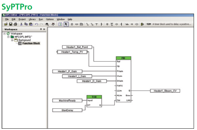Image resolution: width=197 pixels, height=130 pixels.
Task: Select the Heater1_Steam_CV output box
Action: (x=165, y=91)
